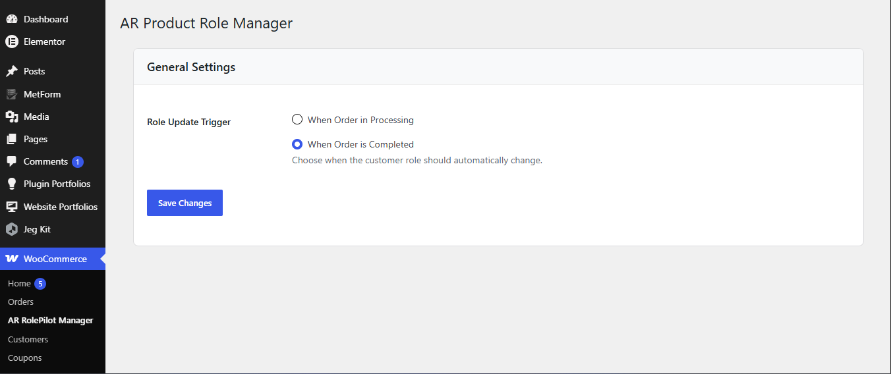The width and height of the screenshot is (891, 374).
Task: Click the Comments speech bubble icon
Action: pos(11,161)
